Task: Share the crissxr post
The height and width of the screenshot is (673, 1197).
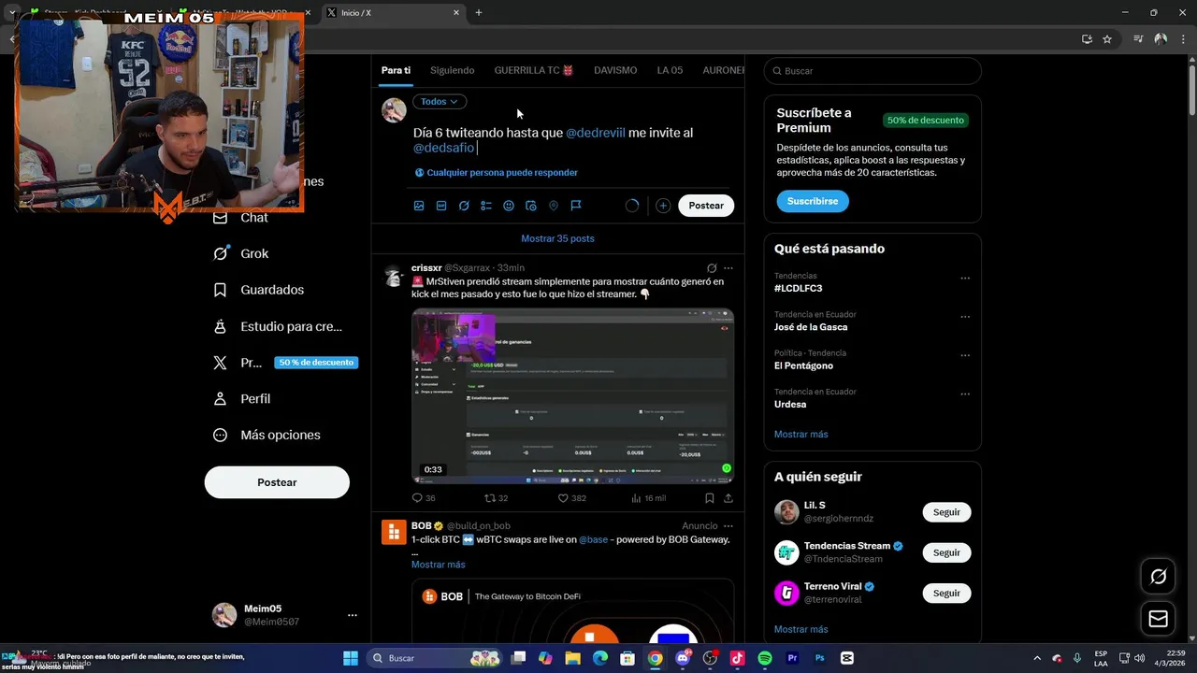Action: coord(728,498)
